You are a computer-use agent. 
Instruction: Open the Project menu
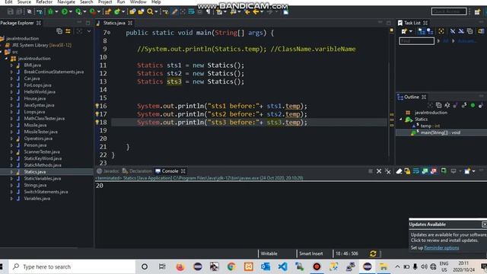tap(105, 2)
